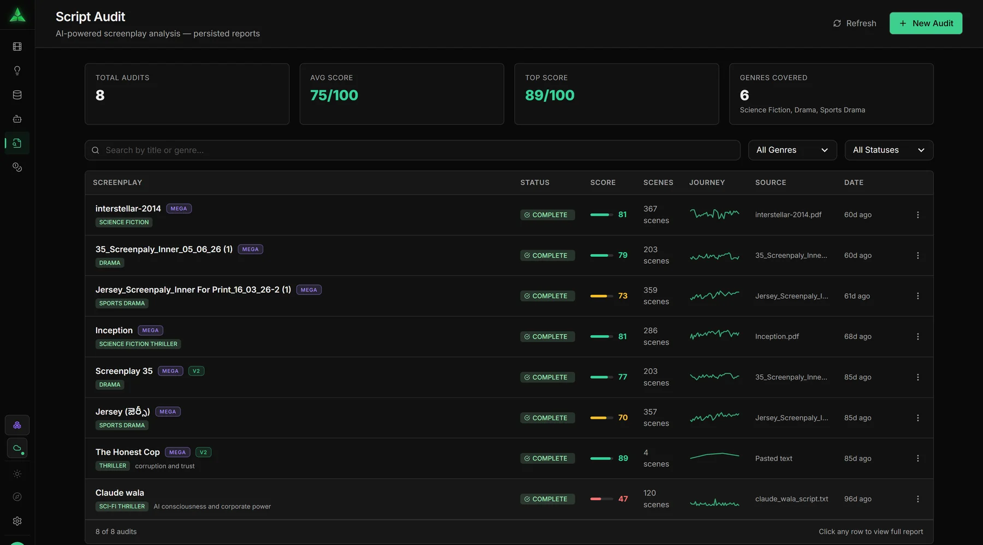The width and height of the screenshot is (983, 545).
Task: Click the V2 badge on Screenplay 35
Action: [x=196, y=371]
